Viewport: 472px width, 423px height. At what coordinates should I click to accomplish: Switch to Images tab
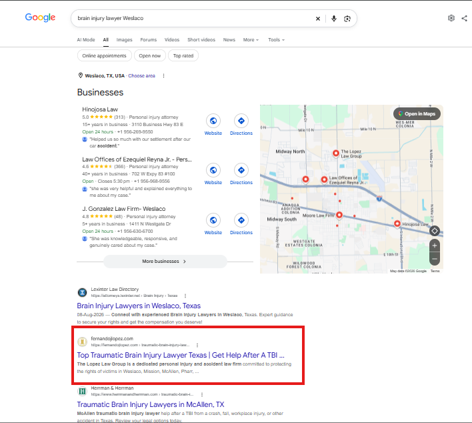[x=124, y=40]
